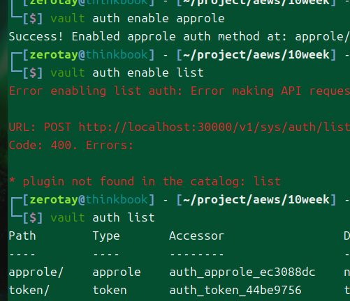Click the 'approle/' path entry

[x=36, y=272]
